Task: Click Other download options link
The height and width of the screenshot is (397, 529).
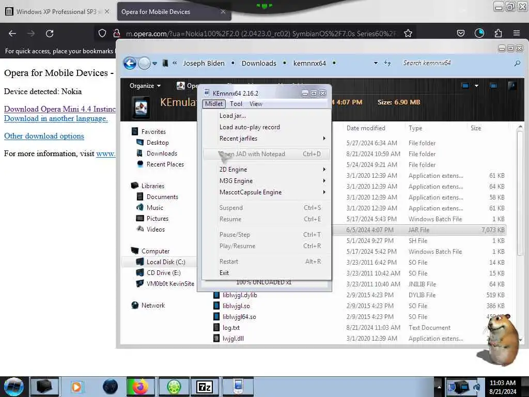Action: tap(44, 136)
